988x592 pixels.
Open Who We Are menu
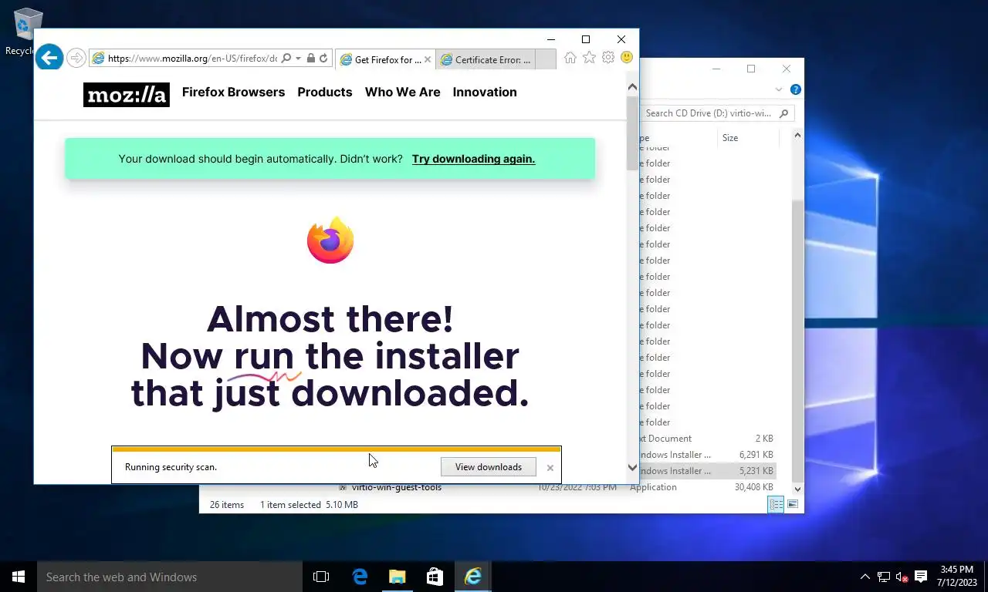coord(403,92)
